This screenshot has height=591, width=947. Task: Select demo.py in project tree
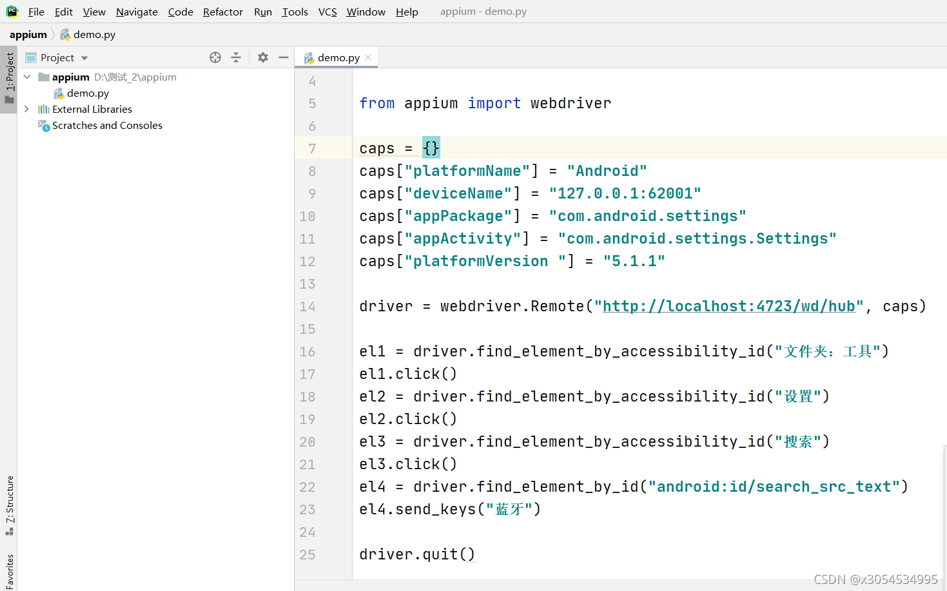pos(88,93)
